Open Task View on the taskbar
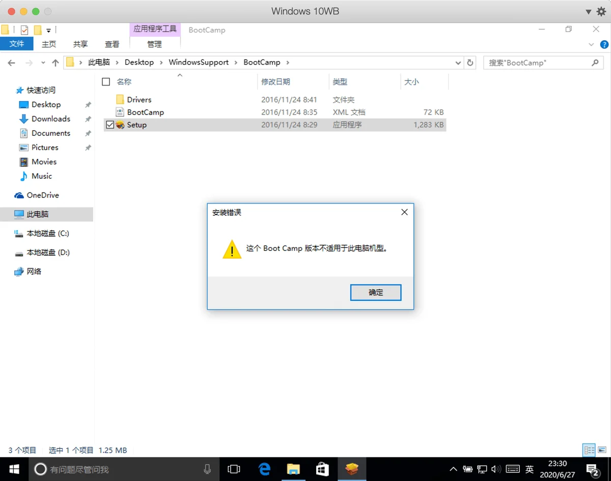The width and height of the screenshot is (611, 481). coord(234,469)
